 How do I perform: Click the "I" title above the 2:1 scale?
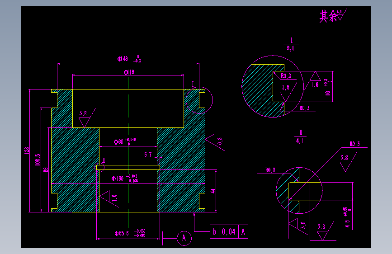point(291,40)
